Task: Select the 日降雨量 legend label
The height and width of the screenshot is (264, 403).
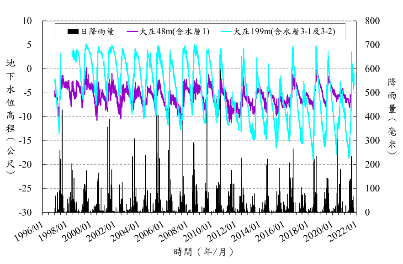Action: pyautogui.click(x=97, y=32)
